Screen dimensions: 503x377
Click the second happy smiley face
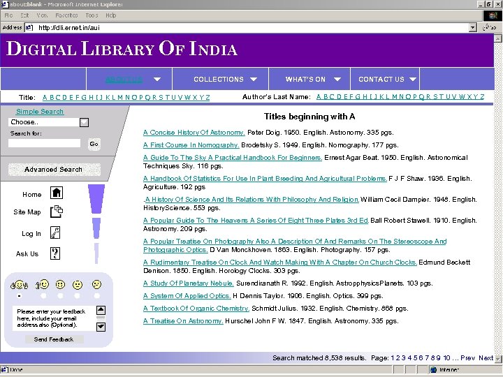click(x=43, y=284)
